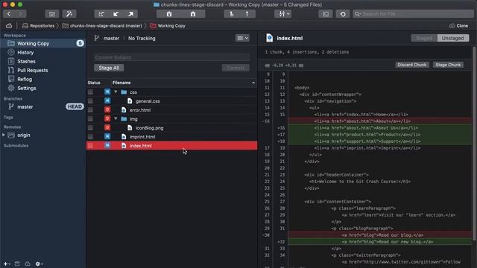Click the archive box icon at the sidebar bottom
The height and width of the screenshot is (268, 477).
17,264
